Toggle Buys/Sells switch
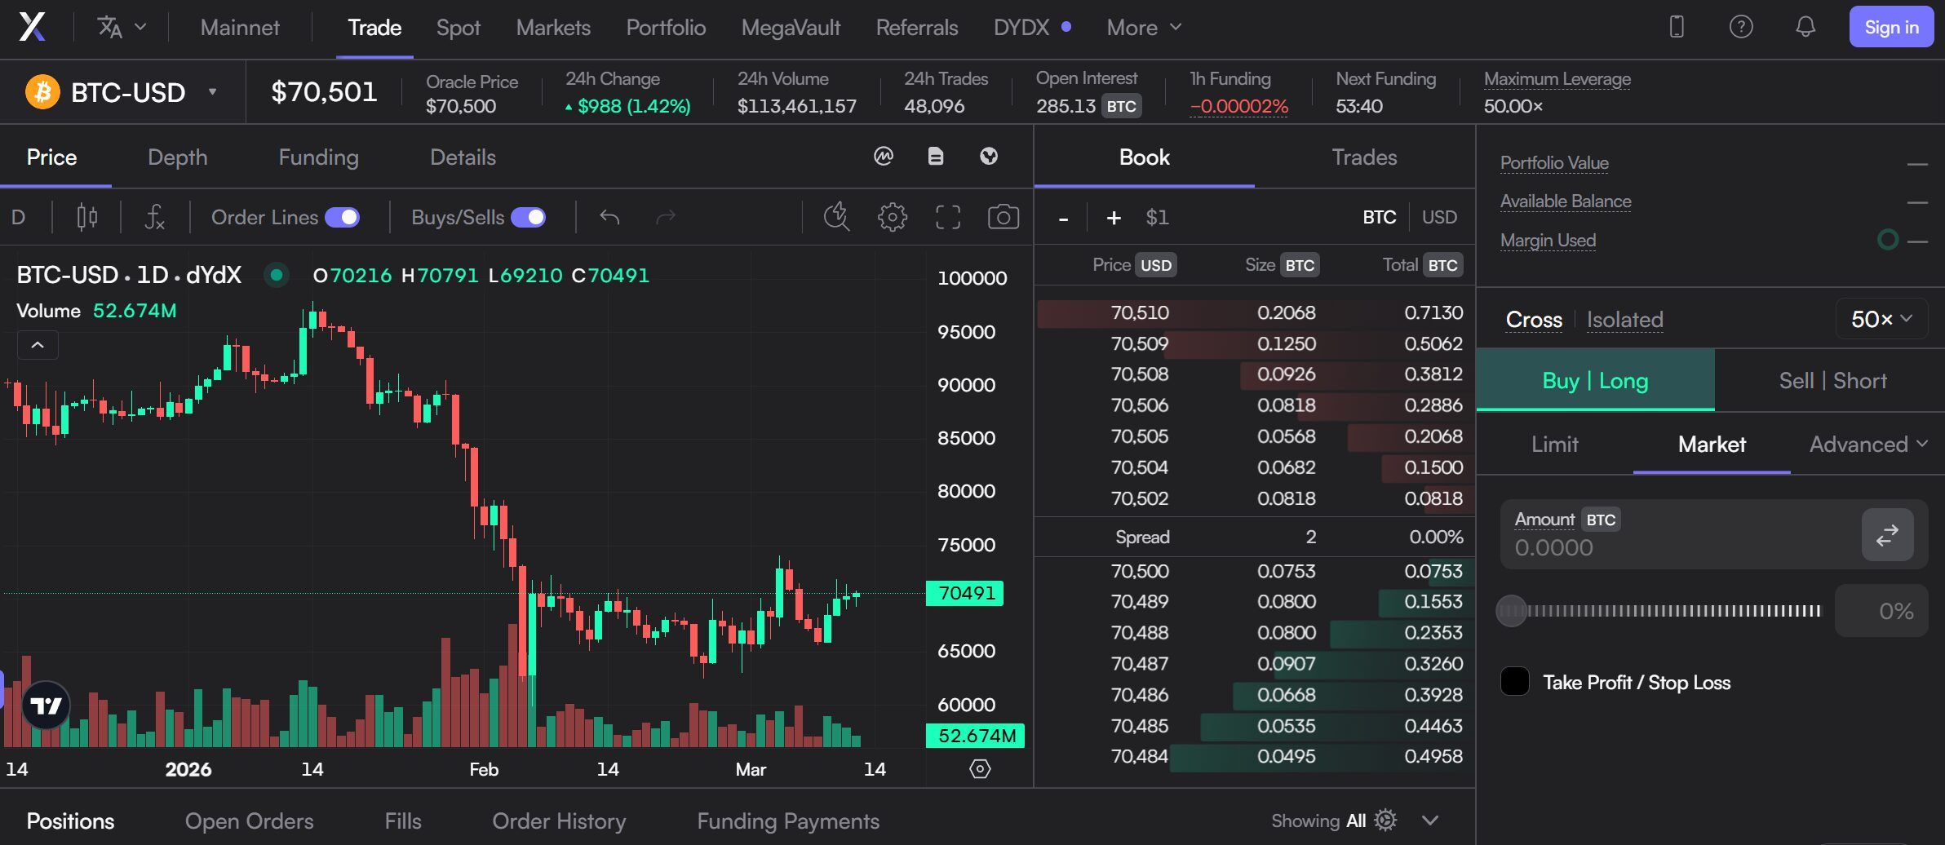Image resolution: width=1945 pixels, height=845 pixels. [528, 217]
